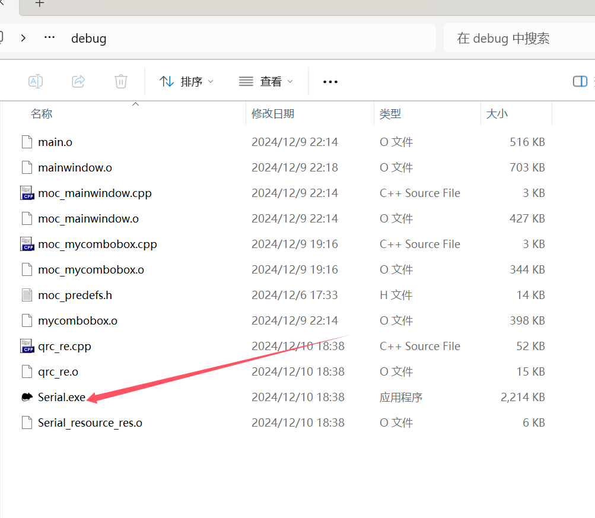Viewport: 595px width, 518px height.
Task: Click the 在 debug 中搜索 search box
Action: coord(516,39)
